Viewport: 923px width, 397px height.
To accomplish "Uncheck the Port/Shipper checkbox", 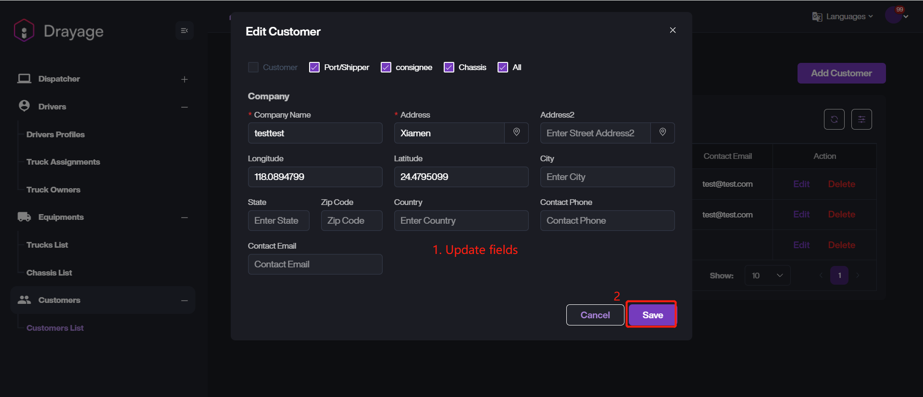I will click(x=314, y=67).
